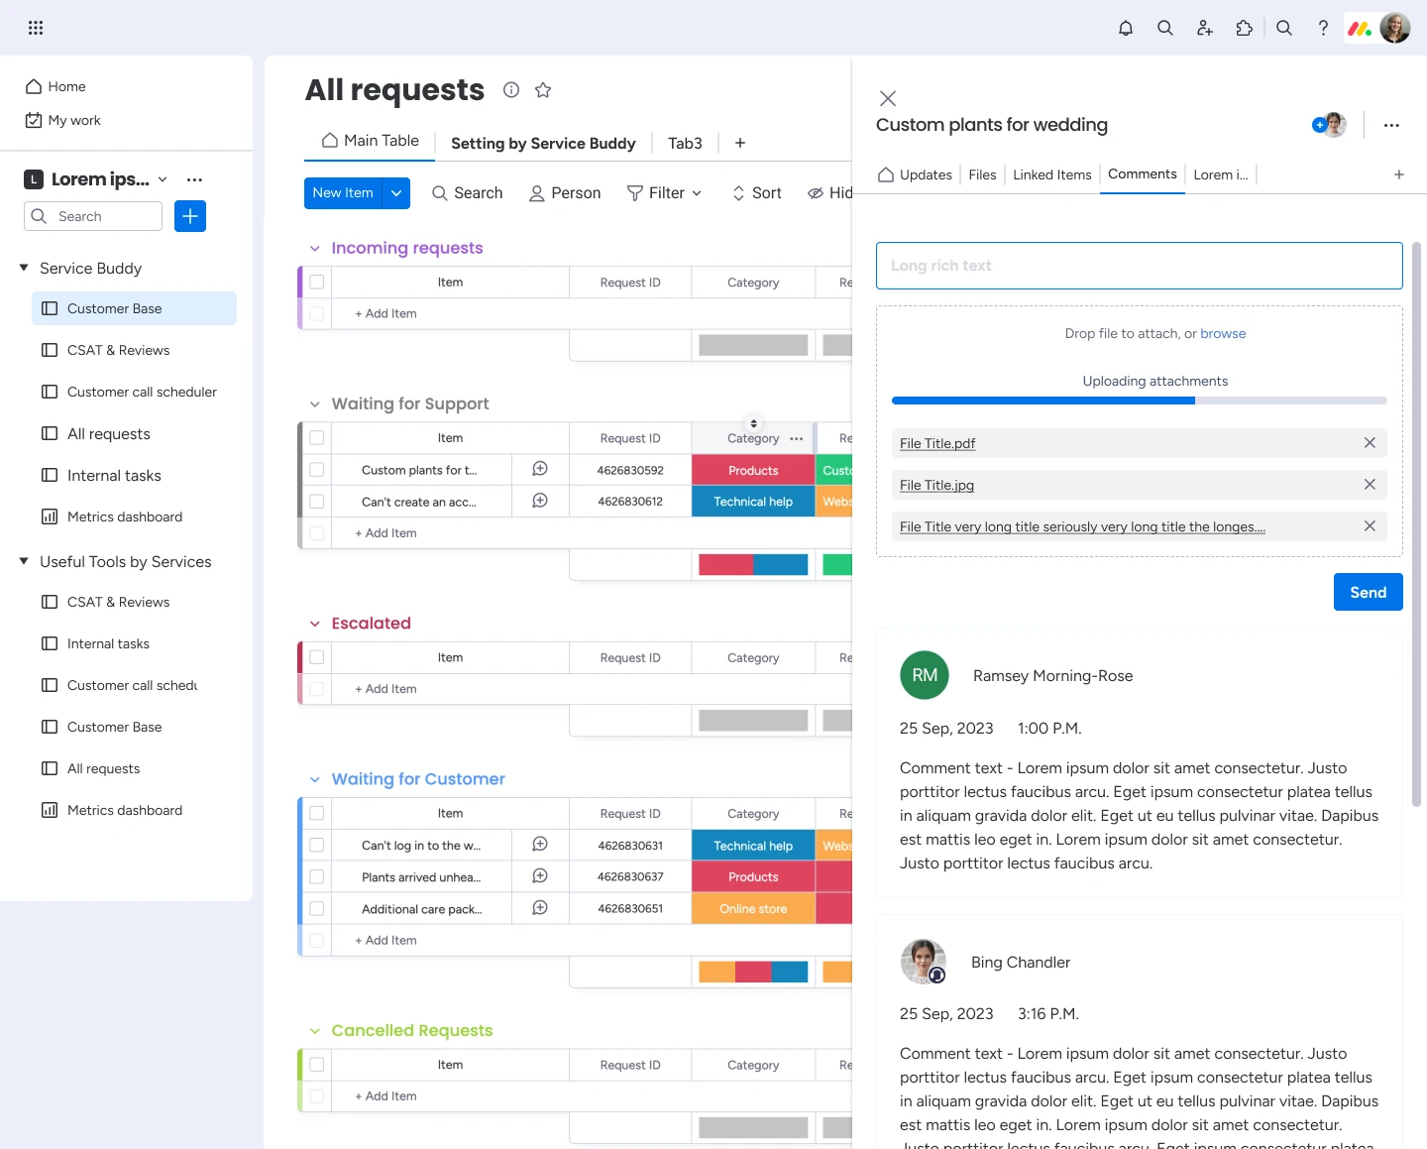
Task: Collapse the Useful Tools by Services folder
Action: pos(24,561)
